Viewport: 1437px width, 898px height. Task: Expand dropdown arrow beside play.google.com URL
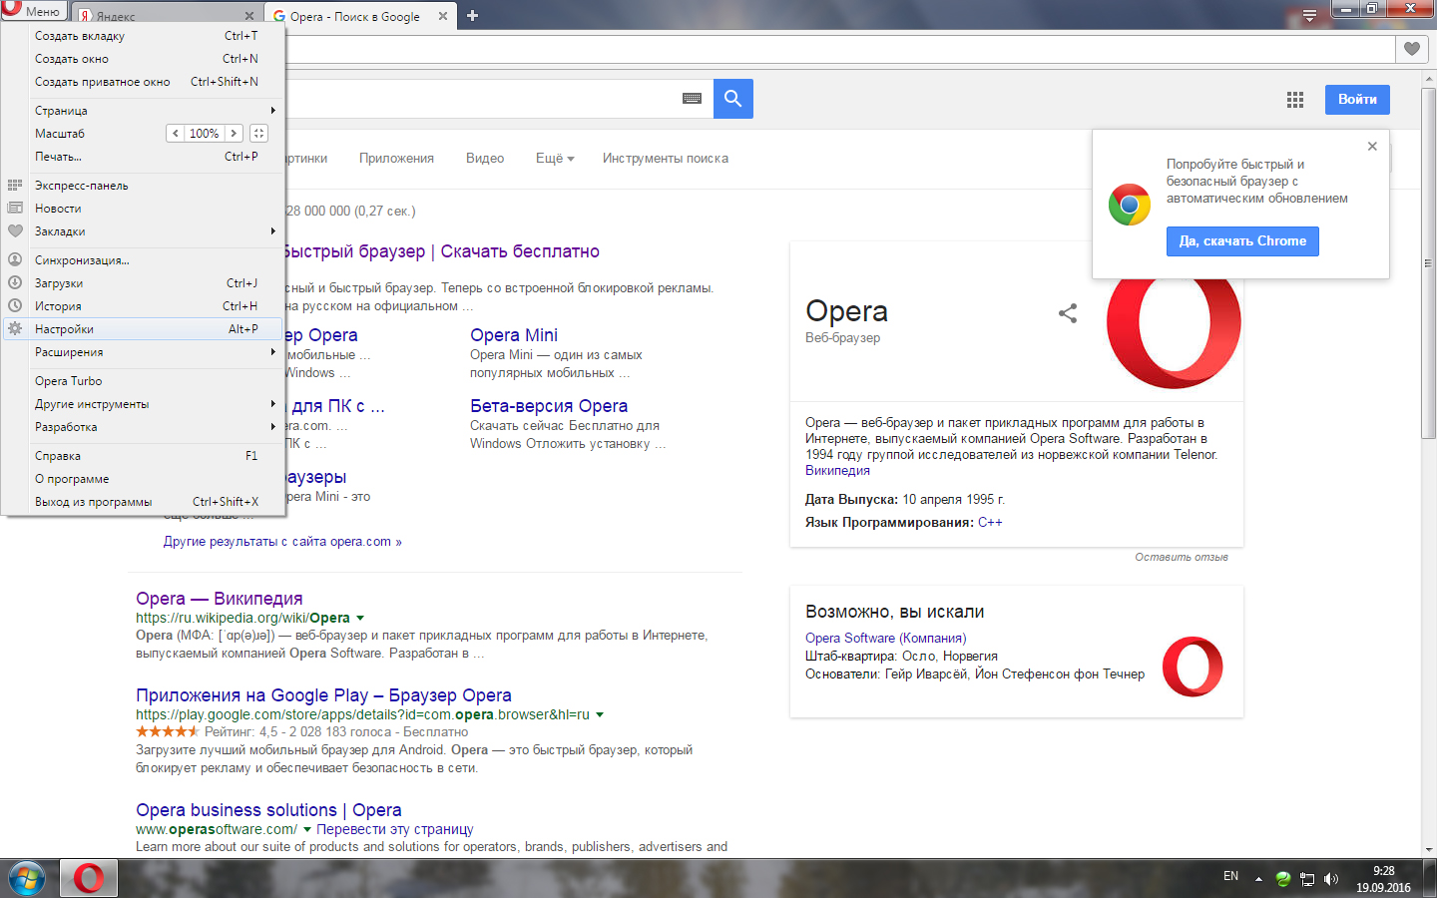[600, 715]
